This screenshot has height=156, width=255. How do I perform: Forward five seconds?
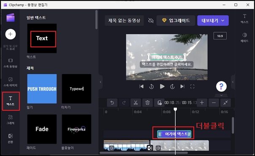(x=172, y=87)
